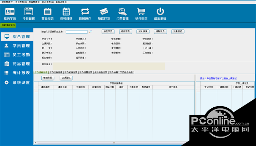Click the 照片操作 button
The height and width of the screenshot is (146, 256).
point(143,31)
